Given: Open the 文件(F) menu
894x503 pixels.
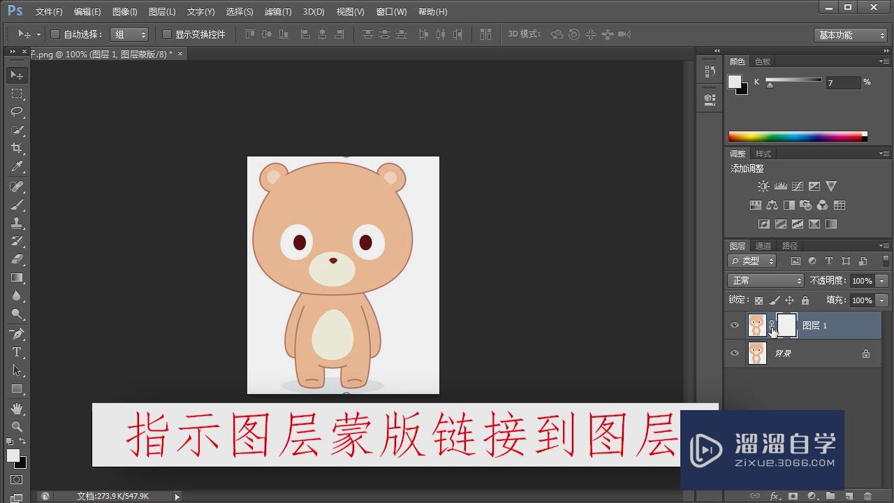Looking at the screenshot, I should (49, 12).
